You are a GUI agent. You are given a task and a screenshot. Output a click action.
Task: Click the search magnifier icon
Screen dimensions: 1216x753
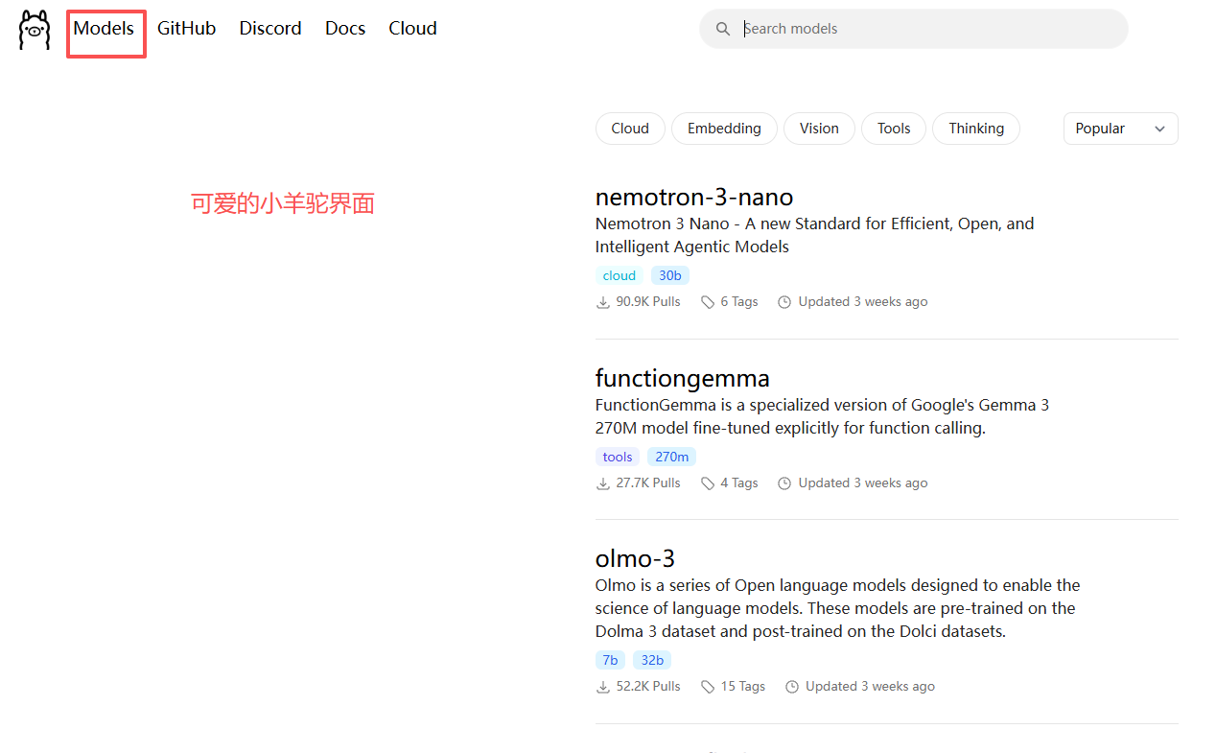coord(723,29)
